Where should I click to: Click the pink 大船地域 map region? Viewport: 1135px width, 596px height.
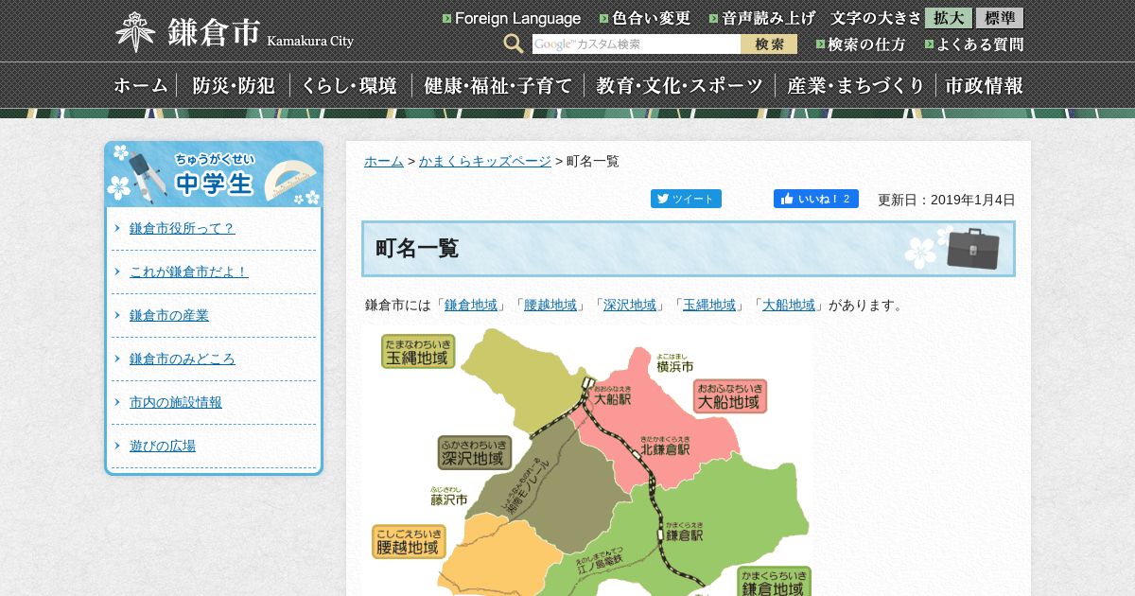pos(681,426)
